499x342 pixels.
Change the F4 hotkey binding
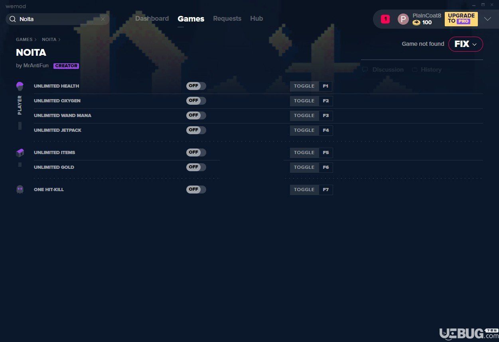click(x=326, y=130)
